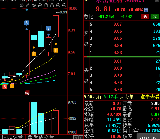Viewport: 160px width, 139px height.
Task: Open the 点击查看 link
Action: pyautogui.click(x=150, y=97)
